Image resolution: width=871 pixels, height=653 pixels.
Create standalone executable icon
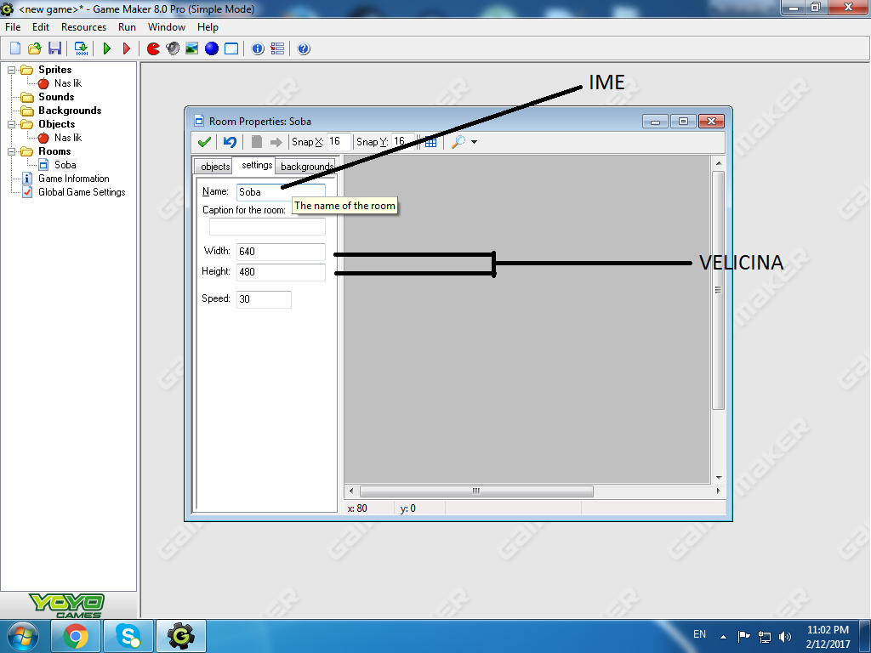click(x=81, y=48)
